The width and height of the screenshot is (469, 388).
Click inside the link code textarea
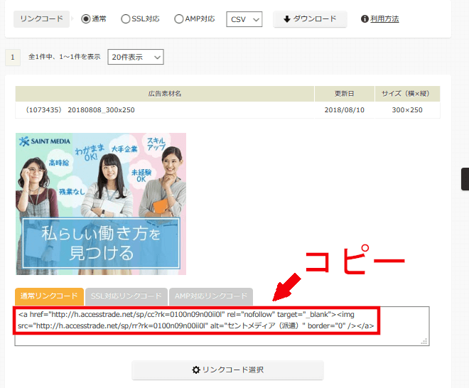pos(222,326)
